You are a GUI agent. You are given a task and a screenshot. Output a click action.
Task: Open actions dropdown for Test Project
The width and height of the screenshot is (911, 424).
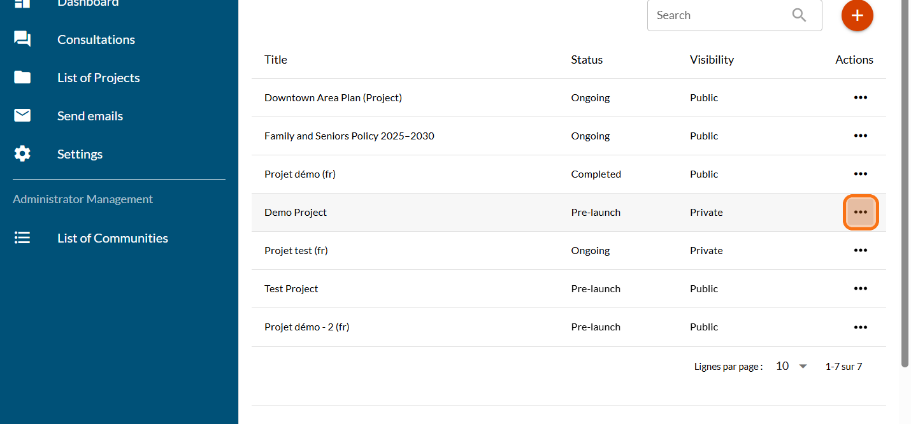861,288
